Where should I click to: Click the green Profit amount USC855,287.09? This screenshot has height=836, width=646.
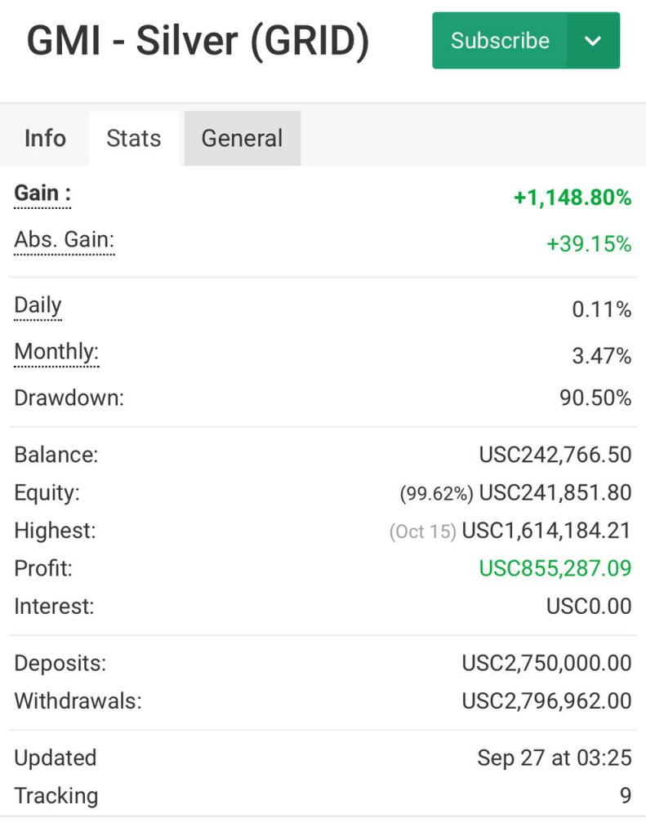click(x=555, y=569)
